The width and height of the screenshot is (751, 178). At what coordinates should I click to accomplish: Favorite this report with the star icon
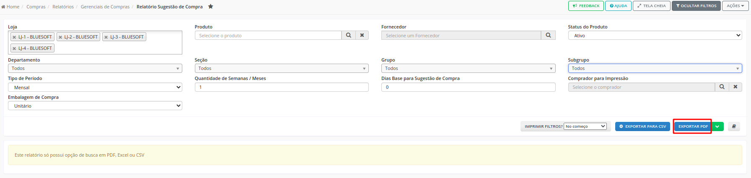(x=211, y=6)
